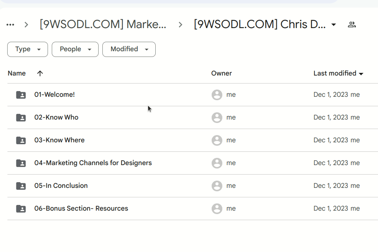
Task: Click folder icon of 06-Bonus Section- Resources
Action: [21, 209]
